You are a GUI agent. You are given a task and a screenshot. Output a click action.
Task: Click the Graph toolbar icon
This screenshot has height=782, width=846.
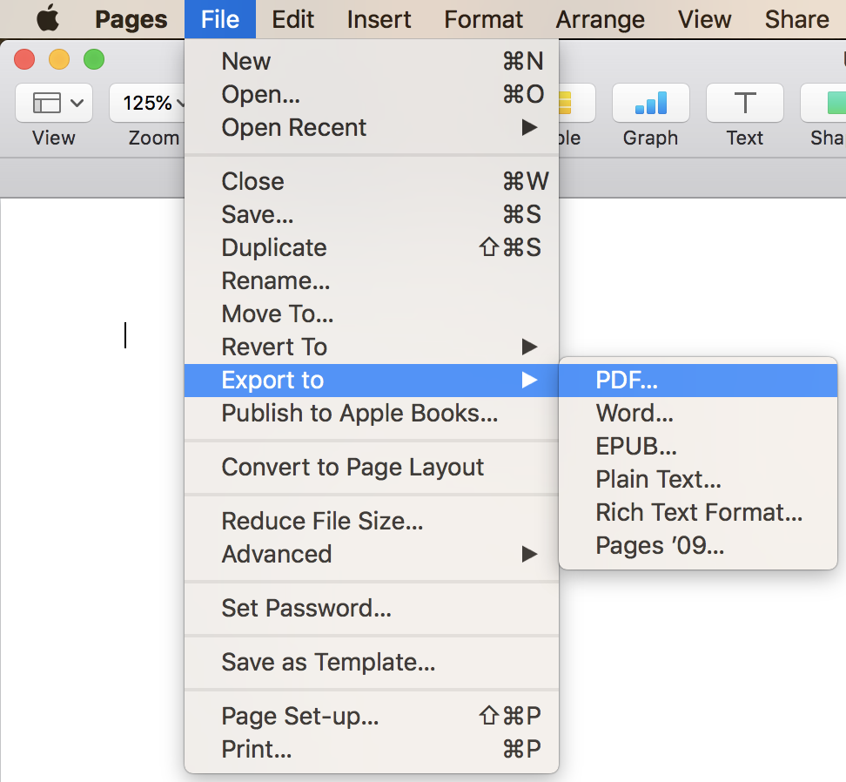651,103
